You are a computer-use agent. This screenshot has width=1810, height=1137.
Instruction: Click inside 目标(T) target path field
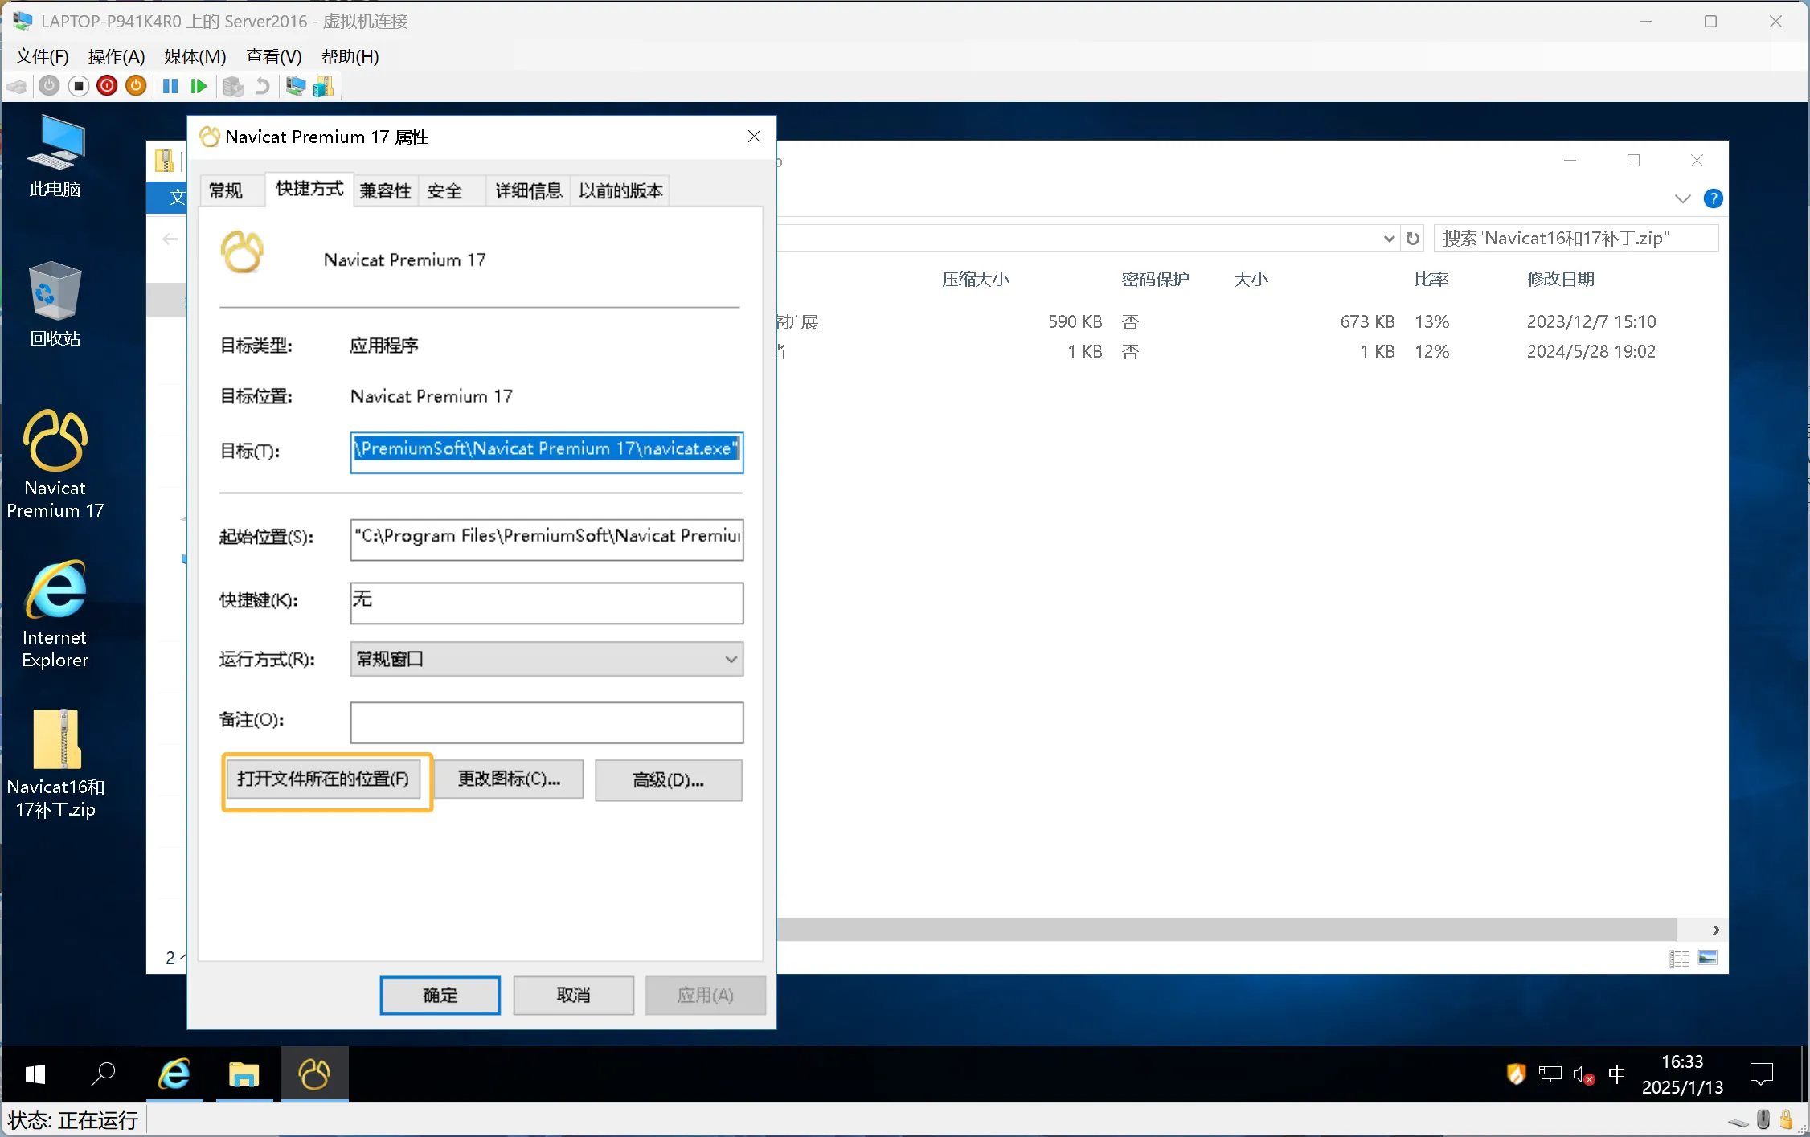pos(547,452)
